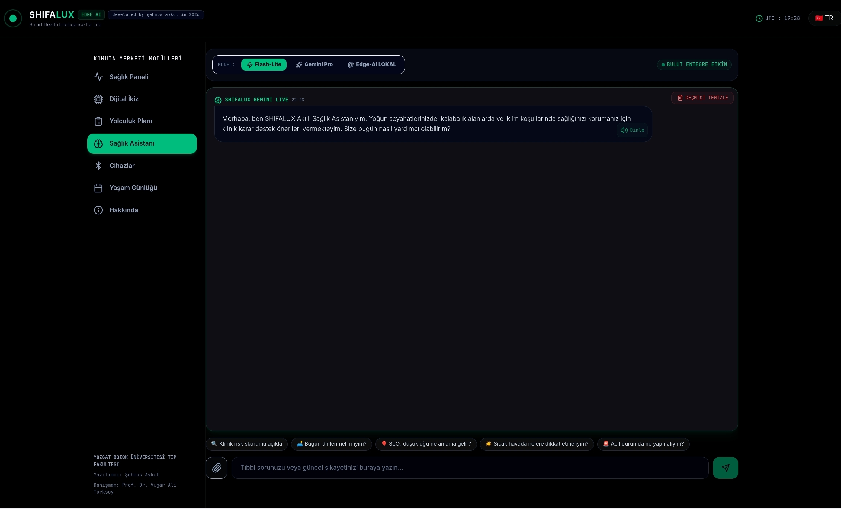
Task: Open the Hakkında page
Action: (142, 210)
